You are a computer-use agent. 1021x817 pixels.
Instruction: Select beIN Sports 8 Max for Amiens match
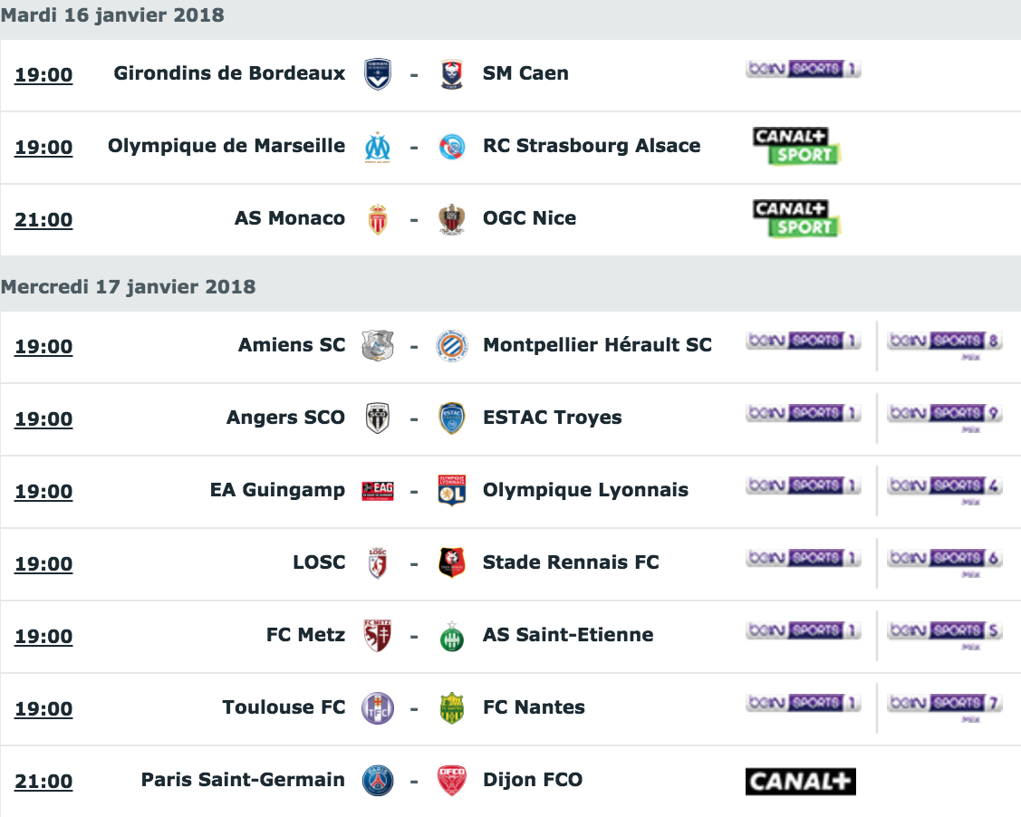tap(944, 343)
